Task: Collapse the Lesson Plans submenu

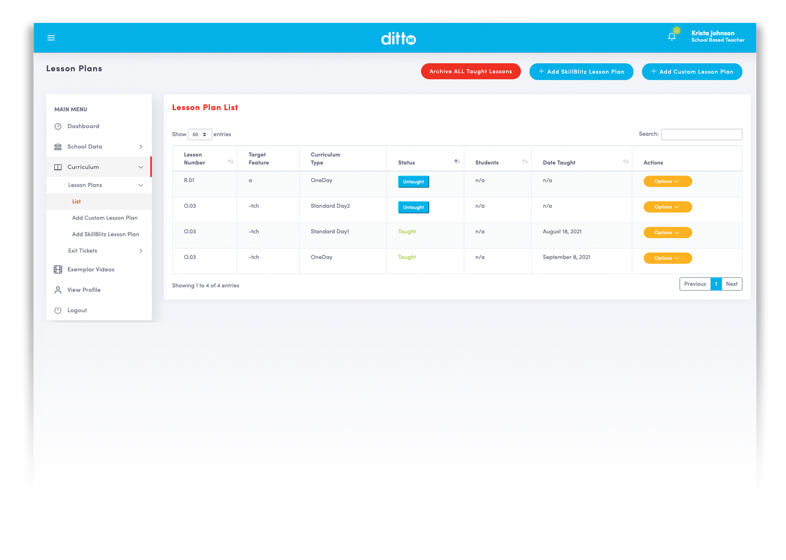Action: tap(141, 185)
